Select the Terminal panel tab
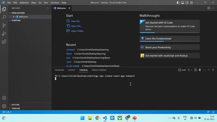Image resolution: width=217 pixels, height=122 pixels. (x=83, y=70)
